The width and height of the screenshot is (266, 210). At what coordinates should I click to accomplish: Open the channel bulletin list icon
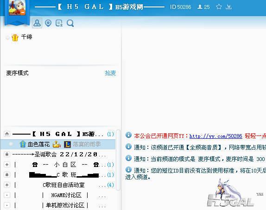point(59,23)
